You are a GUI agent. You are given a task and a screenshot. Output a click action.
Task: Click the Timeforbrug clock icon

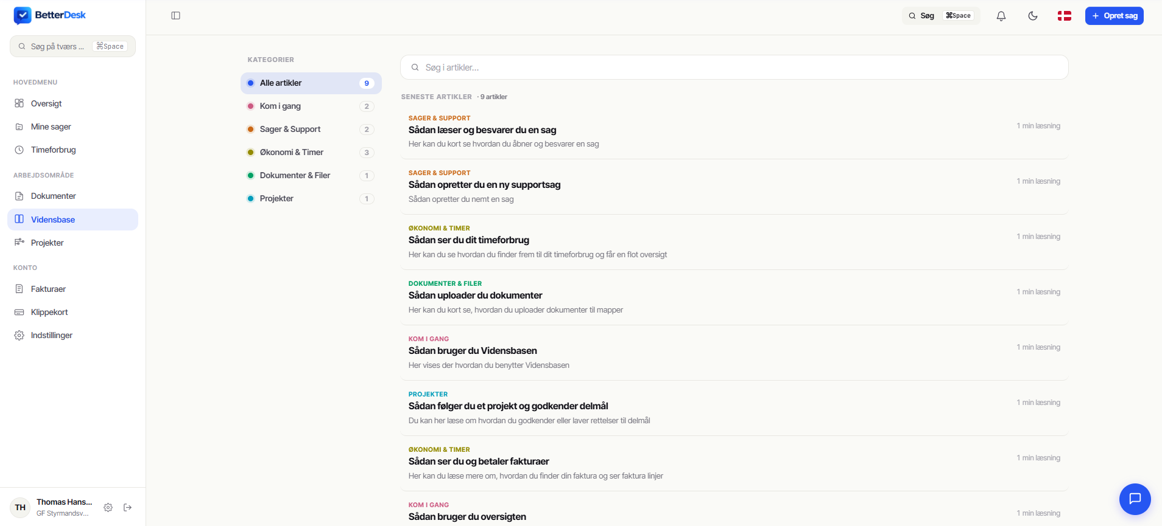click(x=19, y=150)
